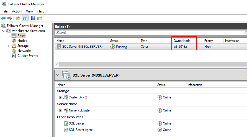Click the Cluster Disk 2 disk icon
Viewport: 247px width, 137px height.
point(66,97)
